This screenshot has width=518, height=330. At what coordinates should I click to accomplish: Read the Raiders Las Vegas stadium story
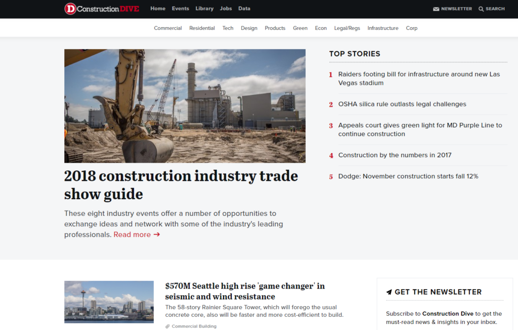pyautogui.click(x=419, y=78)
